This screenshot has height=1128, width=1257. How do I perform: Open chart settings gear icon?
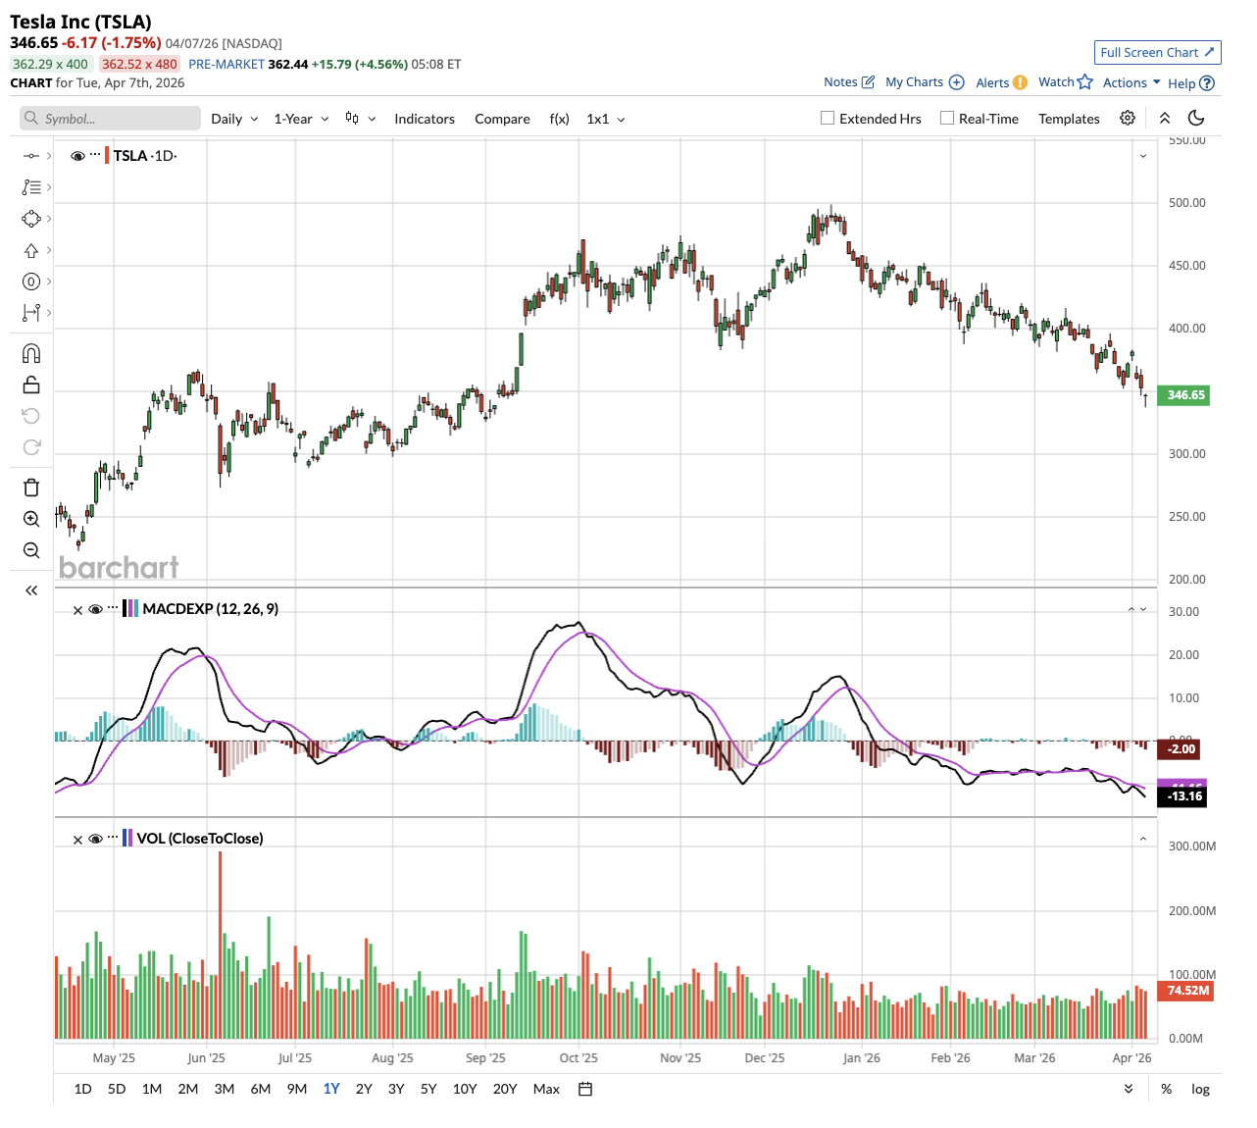[1128, 118]
